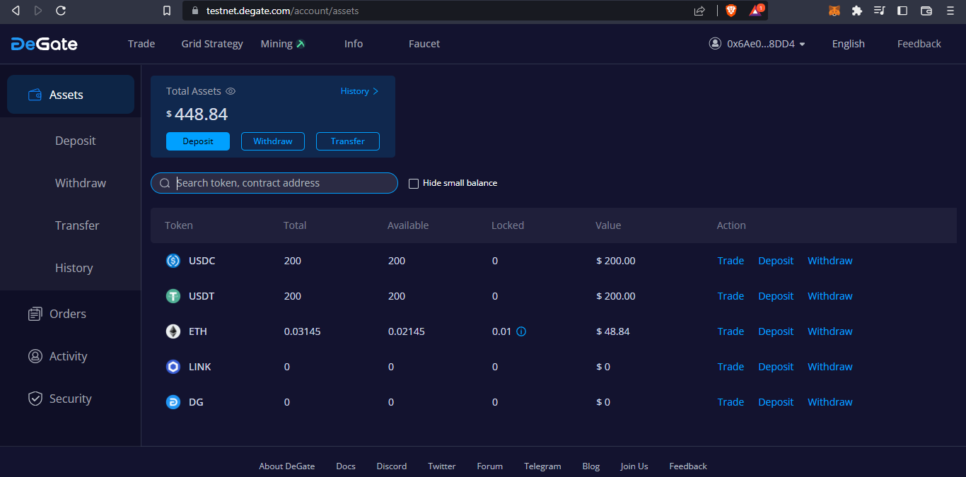Image resolution: width=966 pixels, height=477 pixels.
Task: Click the DG token icon
Action: (x=173, y=402)
